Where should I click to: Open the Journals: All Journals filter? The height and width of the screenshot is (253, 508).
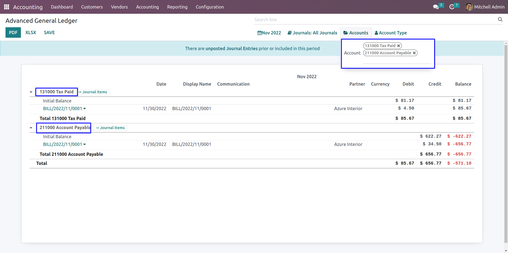point(312,33)
